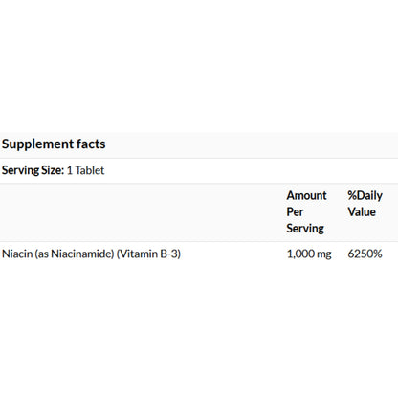The height and width of the screenshot is (398, 398).
Task: Click the empty header cell left of "Amount"
Action: click(x=142, y=212)
